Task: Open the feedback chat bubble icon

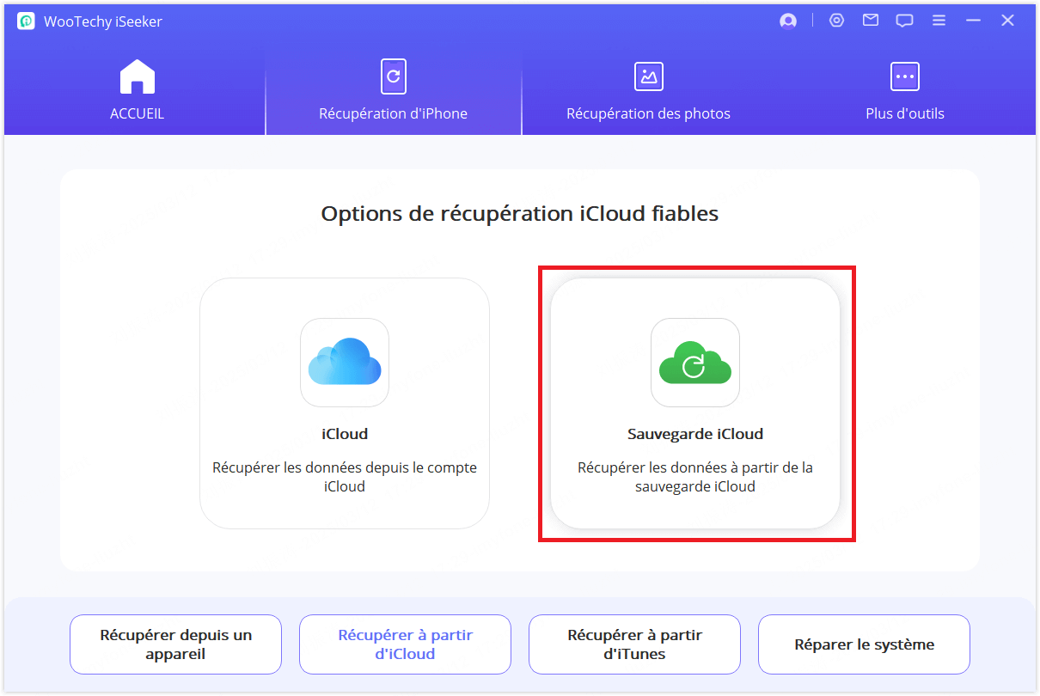Action: click(x=904, y=21)
